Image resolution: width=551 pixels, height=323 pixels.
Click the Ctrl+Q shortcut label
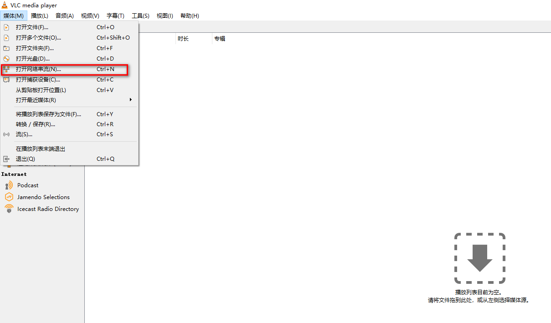pyautogui.click(x=105, y=159)
